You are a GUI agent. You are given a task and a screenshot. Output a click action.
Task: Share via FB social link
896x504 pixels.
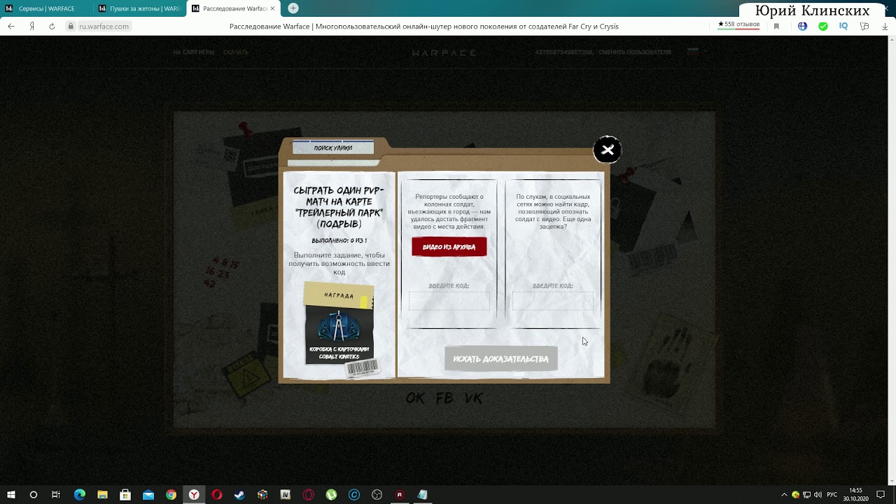coord(444,398)
